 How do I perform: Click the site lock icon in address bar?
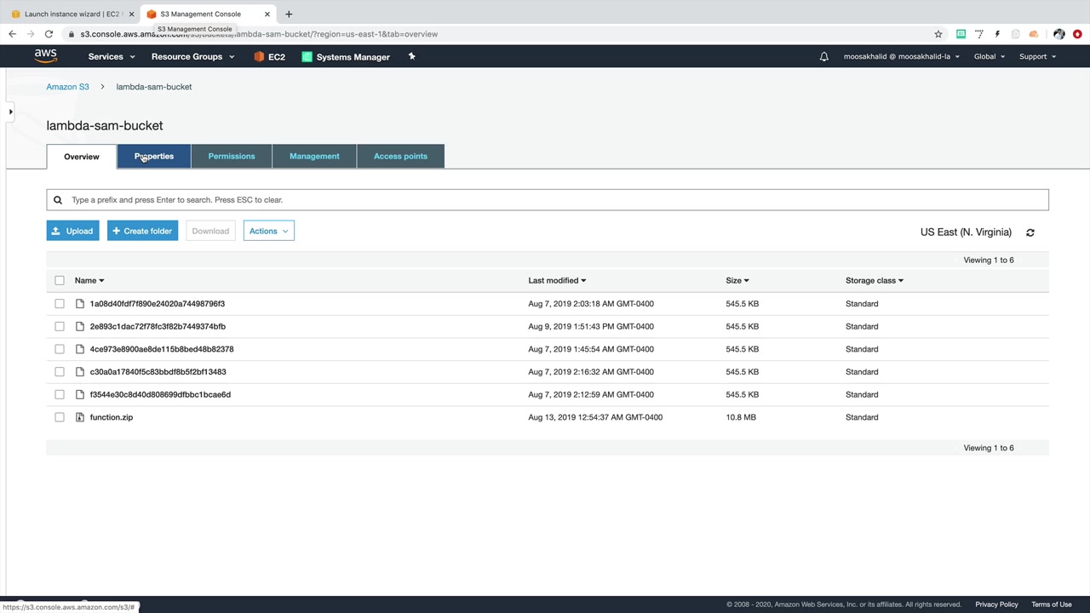72,34
